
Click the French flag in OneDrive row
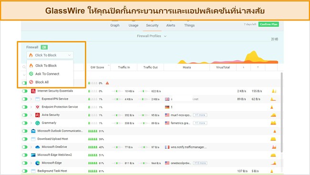click(167, 147)
